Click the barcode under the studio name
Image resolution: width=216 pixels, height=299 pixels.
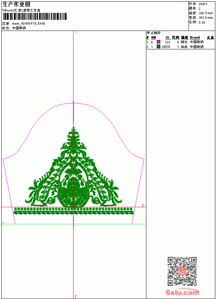click(x=34, y=16)
